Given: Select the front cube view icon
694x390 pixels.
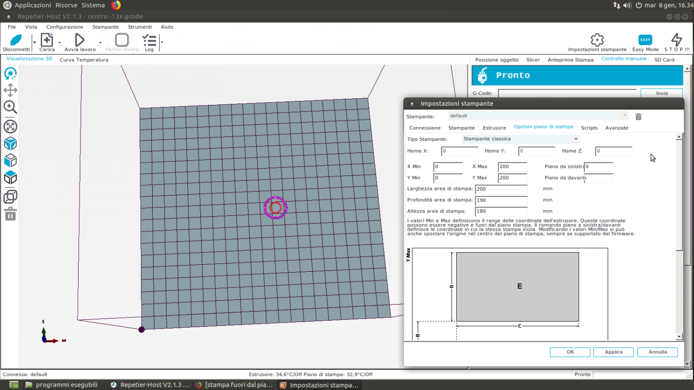Looking at the screenshot, I should coord(10,160).
